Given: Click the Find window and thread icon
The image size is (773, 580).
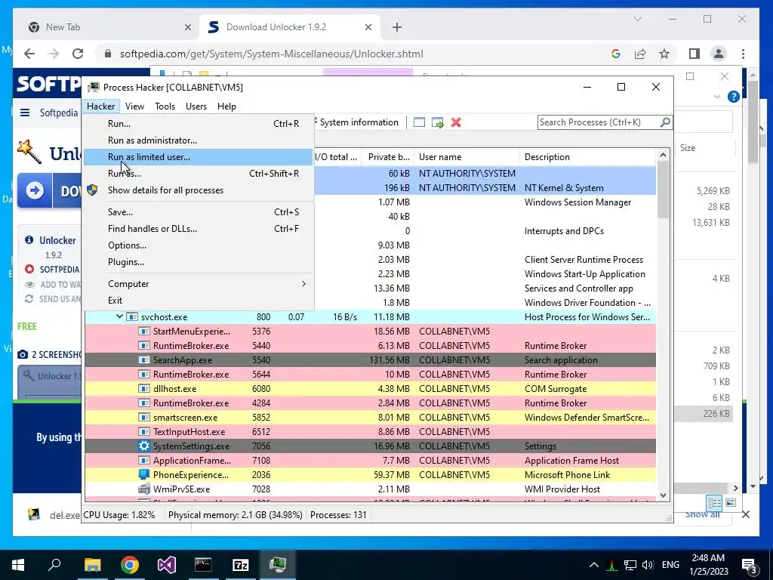Looking at the screenshot, I should point(437,122).
